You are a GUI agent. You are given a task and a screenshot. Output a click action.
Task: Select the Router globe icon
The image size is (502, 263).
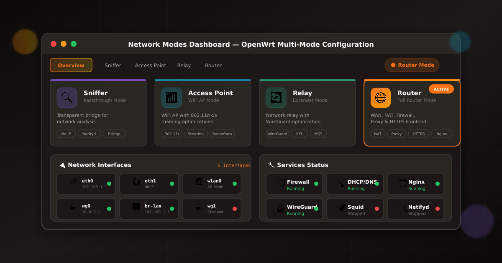click(380, 97)
